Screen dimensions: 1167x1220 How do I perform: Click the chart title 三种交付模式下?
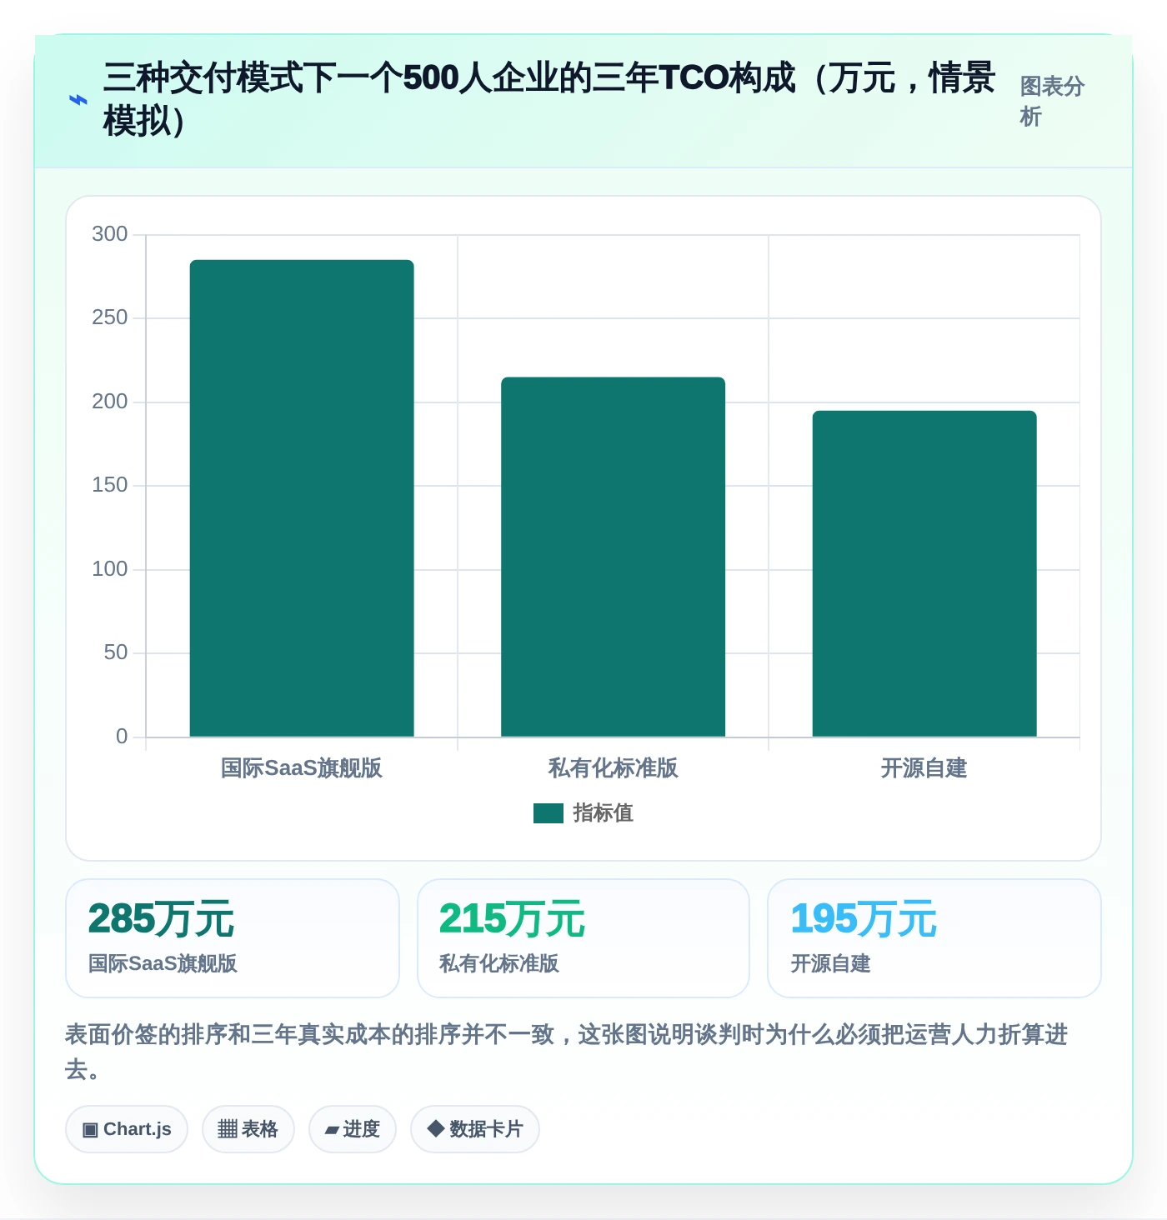point(549,100)
